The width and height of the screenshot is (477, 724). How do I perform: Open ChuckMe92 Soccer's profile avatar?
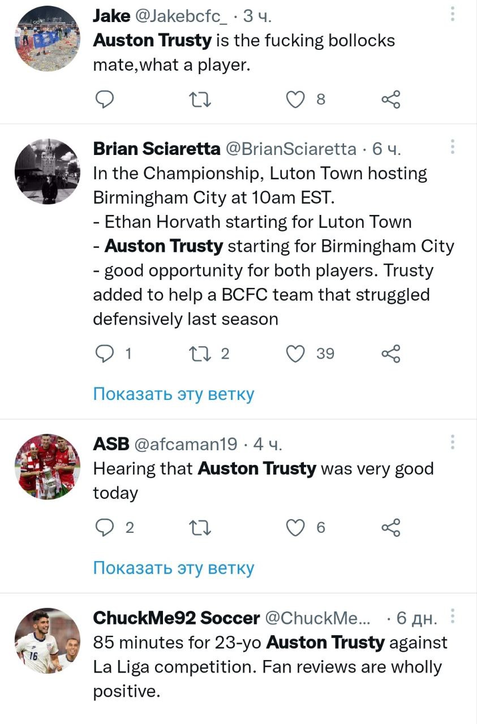(x=47, y=641)
